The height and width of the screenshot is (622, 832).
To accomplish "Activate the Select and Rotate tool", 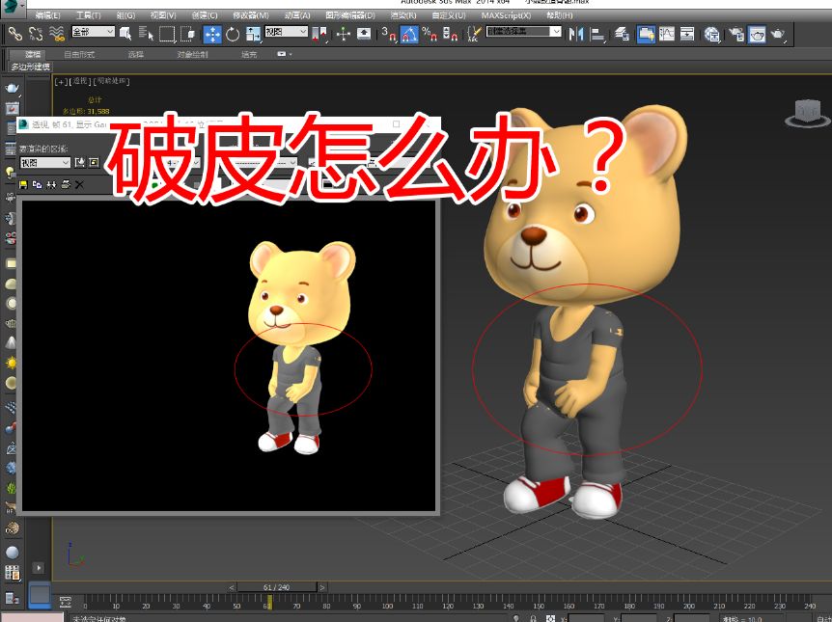I will (x=233, y=35).
